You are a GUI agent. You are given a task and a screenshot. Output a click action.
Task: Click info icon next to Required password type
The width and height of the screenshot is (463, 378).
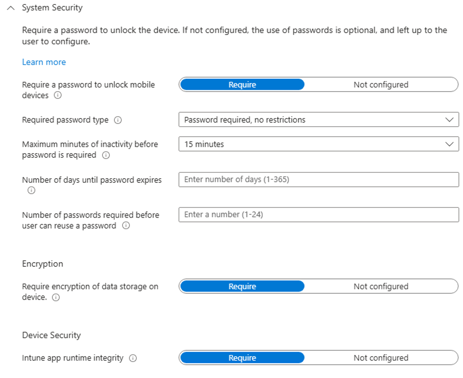[118, 120]
